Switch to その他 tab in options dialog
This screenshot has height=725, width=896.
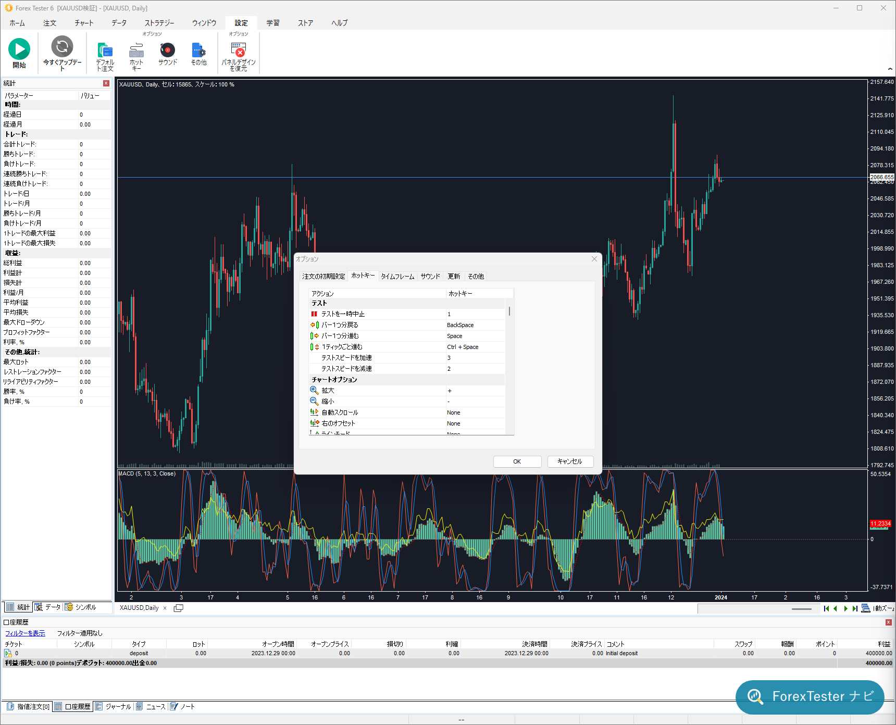click(x=476, y=277)
